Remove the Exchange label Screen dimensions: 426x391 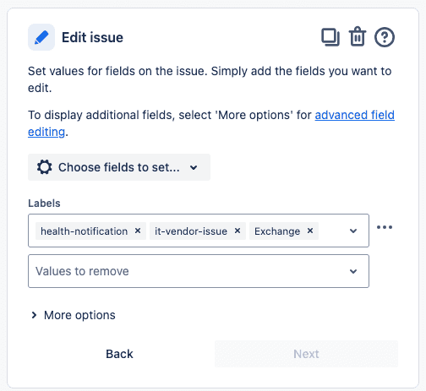pyautogui.click(x=310, y=231)
